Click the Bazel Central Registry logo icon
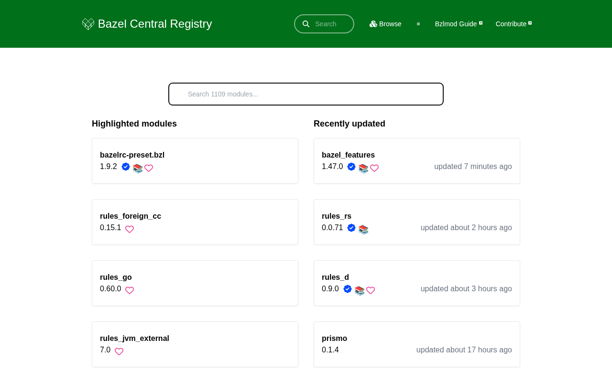This screenshot has width=612, height=382. coord(88,24)
